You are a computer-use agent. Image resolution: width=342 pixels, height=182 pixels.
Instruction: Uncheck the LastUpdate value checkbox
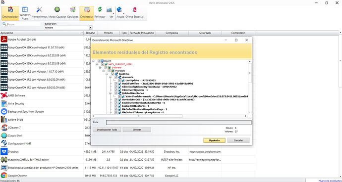click(x=119, y=80)
